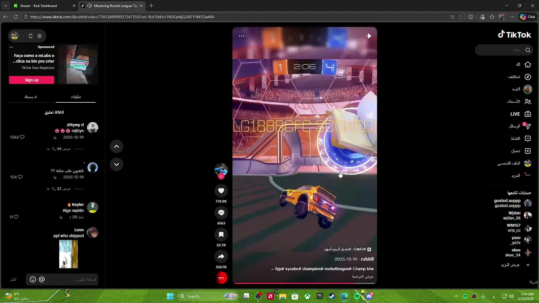Like Keyler's comment heart

click(x=16, y=217)
